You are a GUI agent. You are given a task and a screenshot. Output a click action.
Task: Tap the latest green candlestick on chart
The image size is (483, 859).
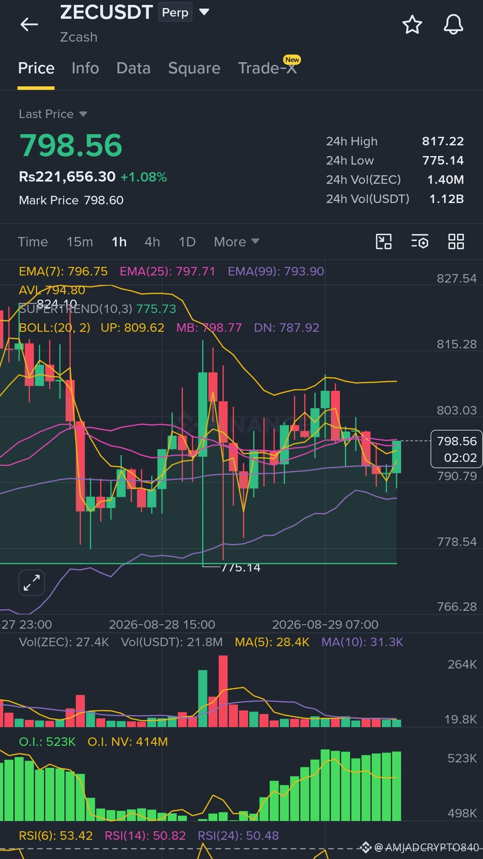[x=397, y=457]
